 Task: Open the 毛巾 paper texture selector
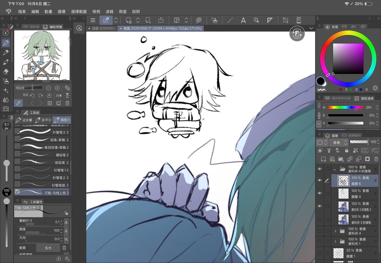coord(48,248)
